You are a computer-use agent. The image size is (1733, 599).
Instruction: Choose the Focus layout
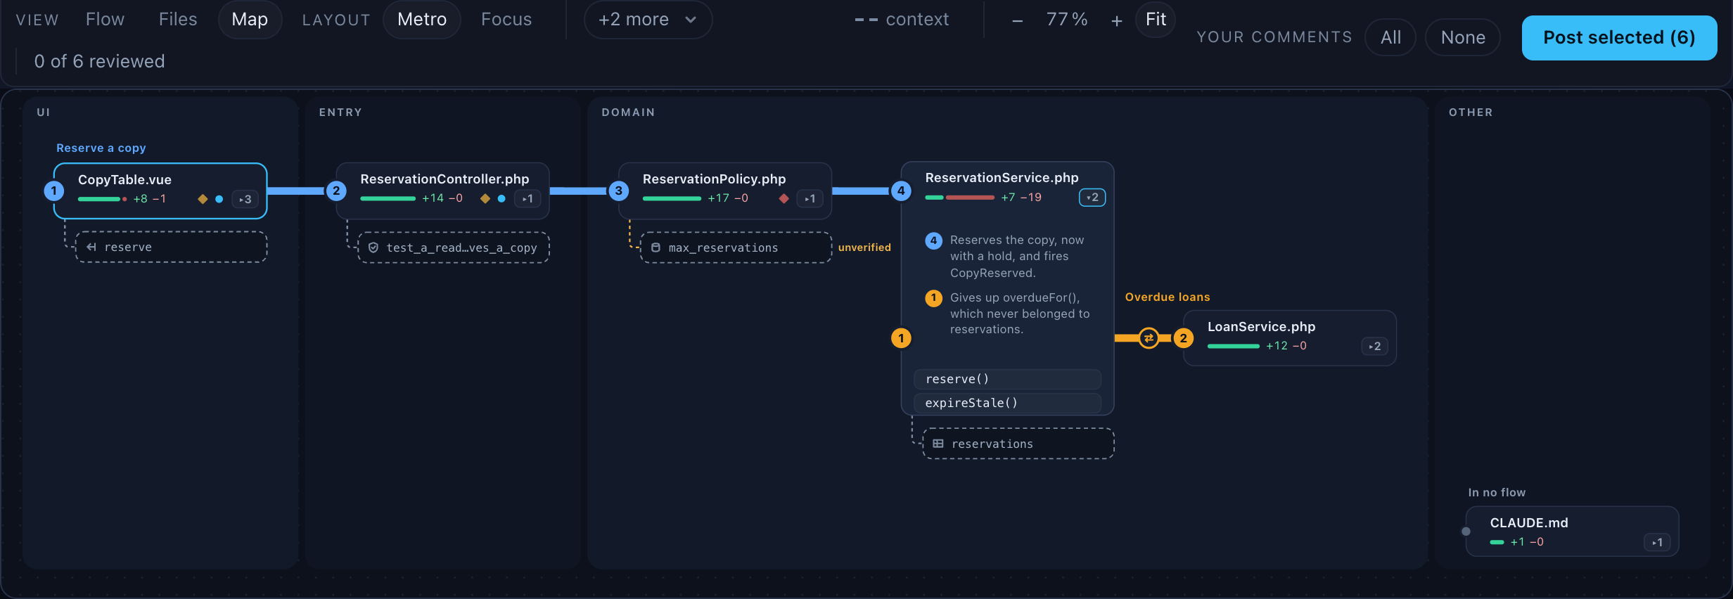pos(506,20)
